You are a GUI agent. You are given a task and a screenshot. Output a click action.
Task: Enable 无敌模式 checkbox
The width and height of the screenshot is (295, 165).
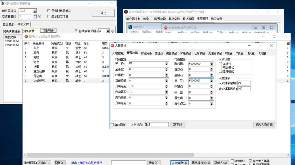pyautogui.click(x=220, y=68)
